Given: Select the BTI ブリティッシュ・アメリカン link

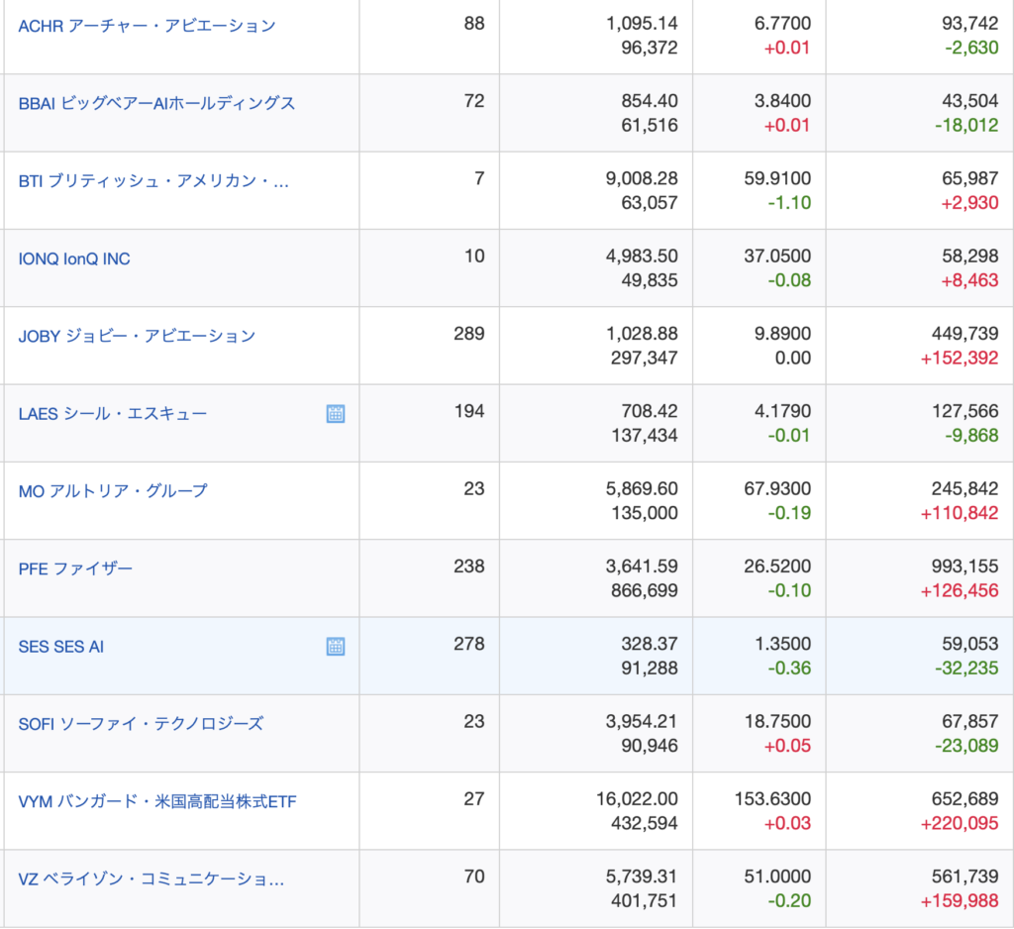Looking at the screenshot, I should [153, 181].
